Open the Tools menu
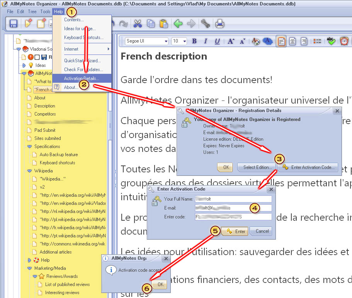This screenshot has height=298, width=352. [45, 12]
